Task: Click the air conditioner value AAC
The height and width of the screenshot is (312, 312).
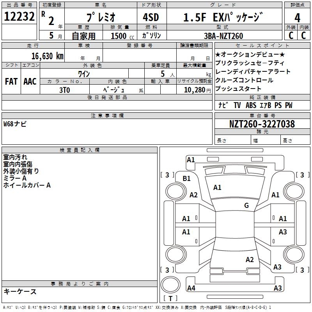Action: pos(30,82)
